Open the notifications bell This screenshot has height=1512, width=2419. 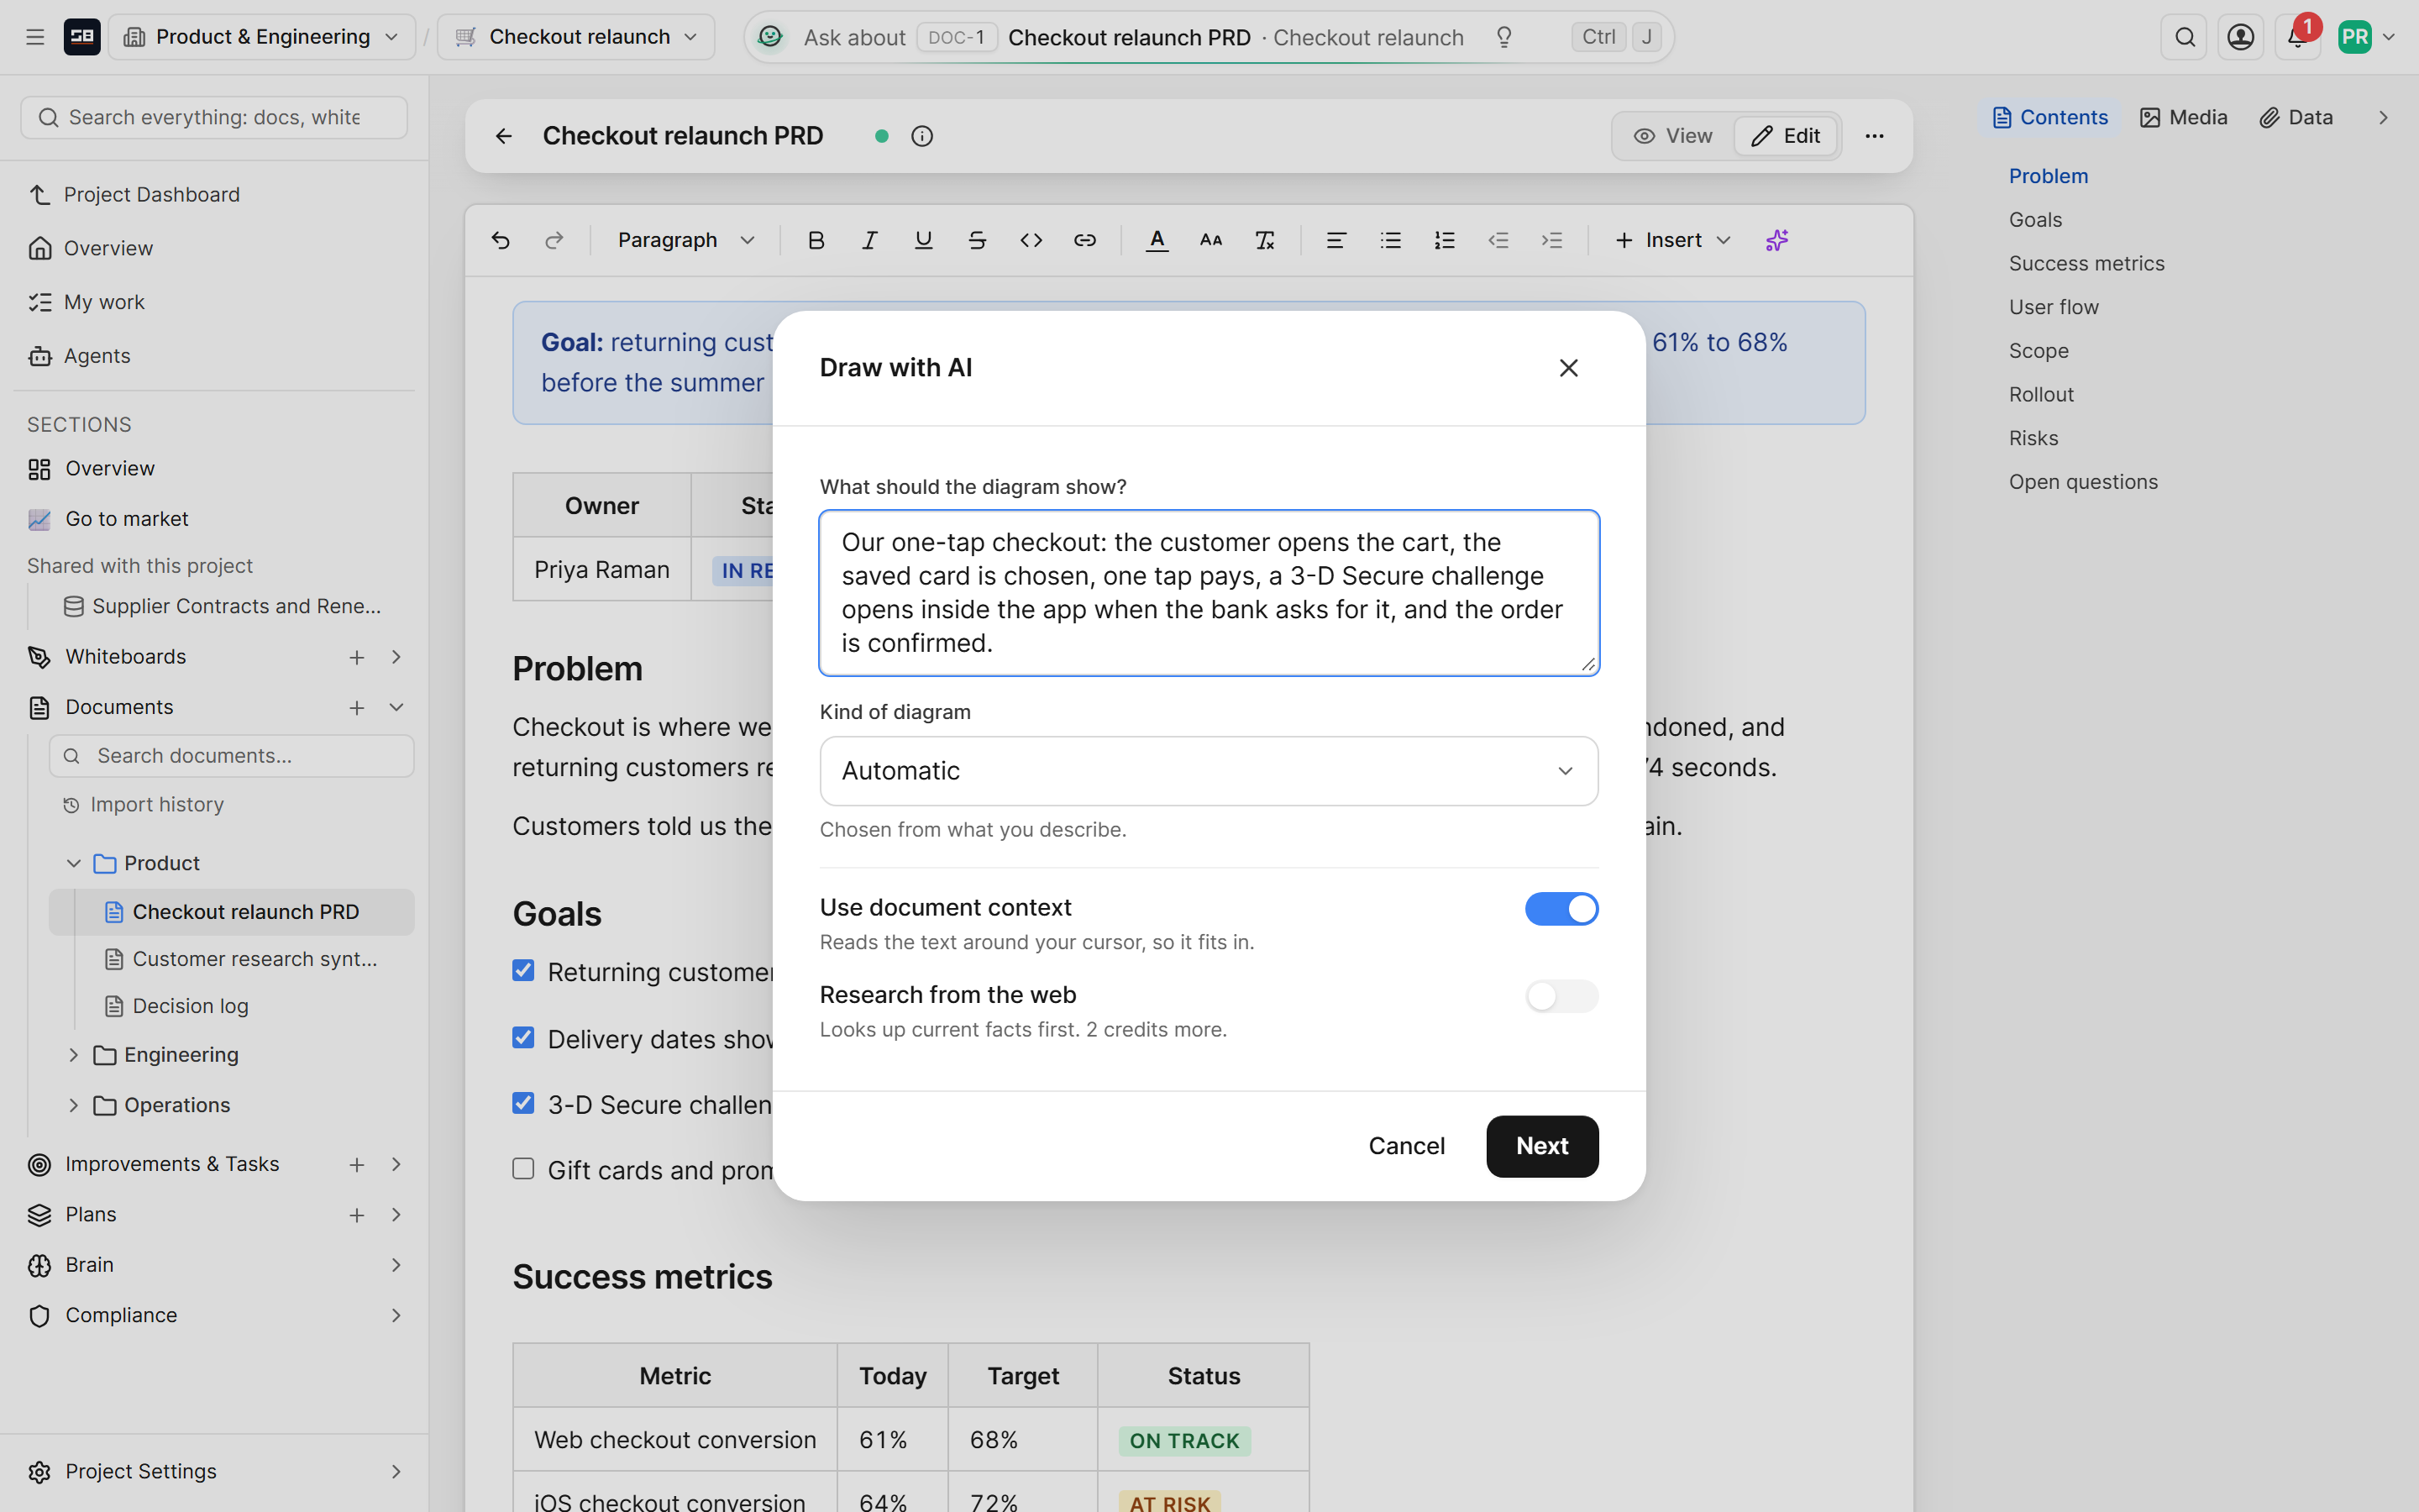[x=2297, y=37]
